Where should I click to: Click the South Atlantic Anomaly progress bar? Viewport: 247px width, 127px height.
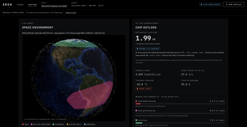[180, 104]
